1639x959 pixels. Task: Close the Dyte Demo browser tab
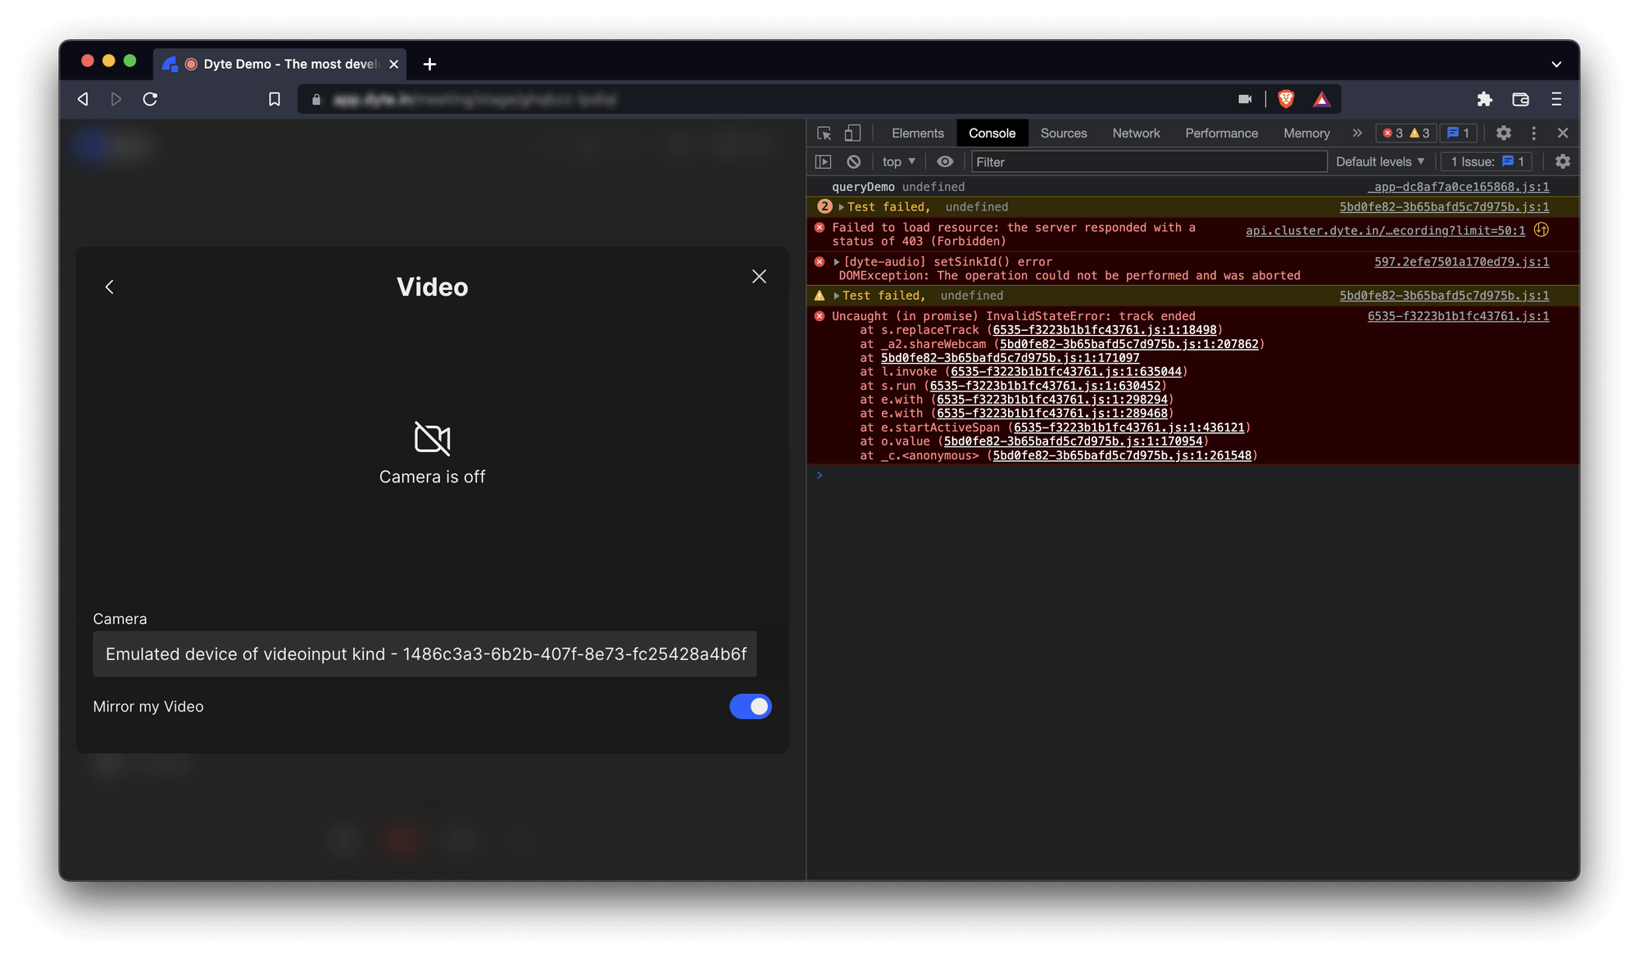[x=393, y=64]
